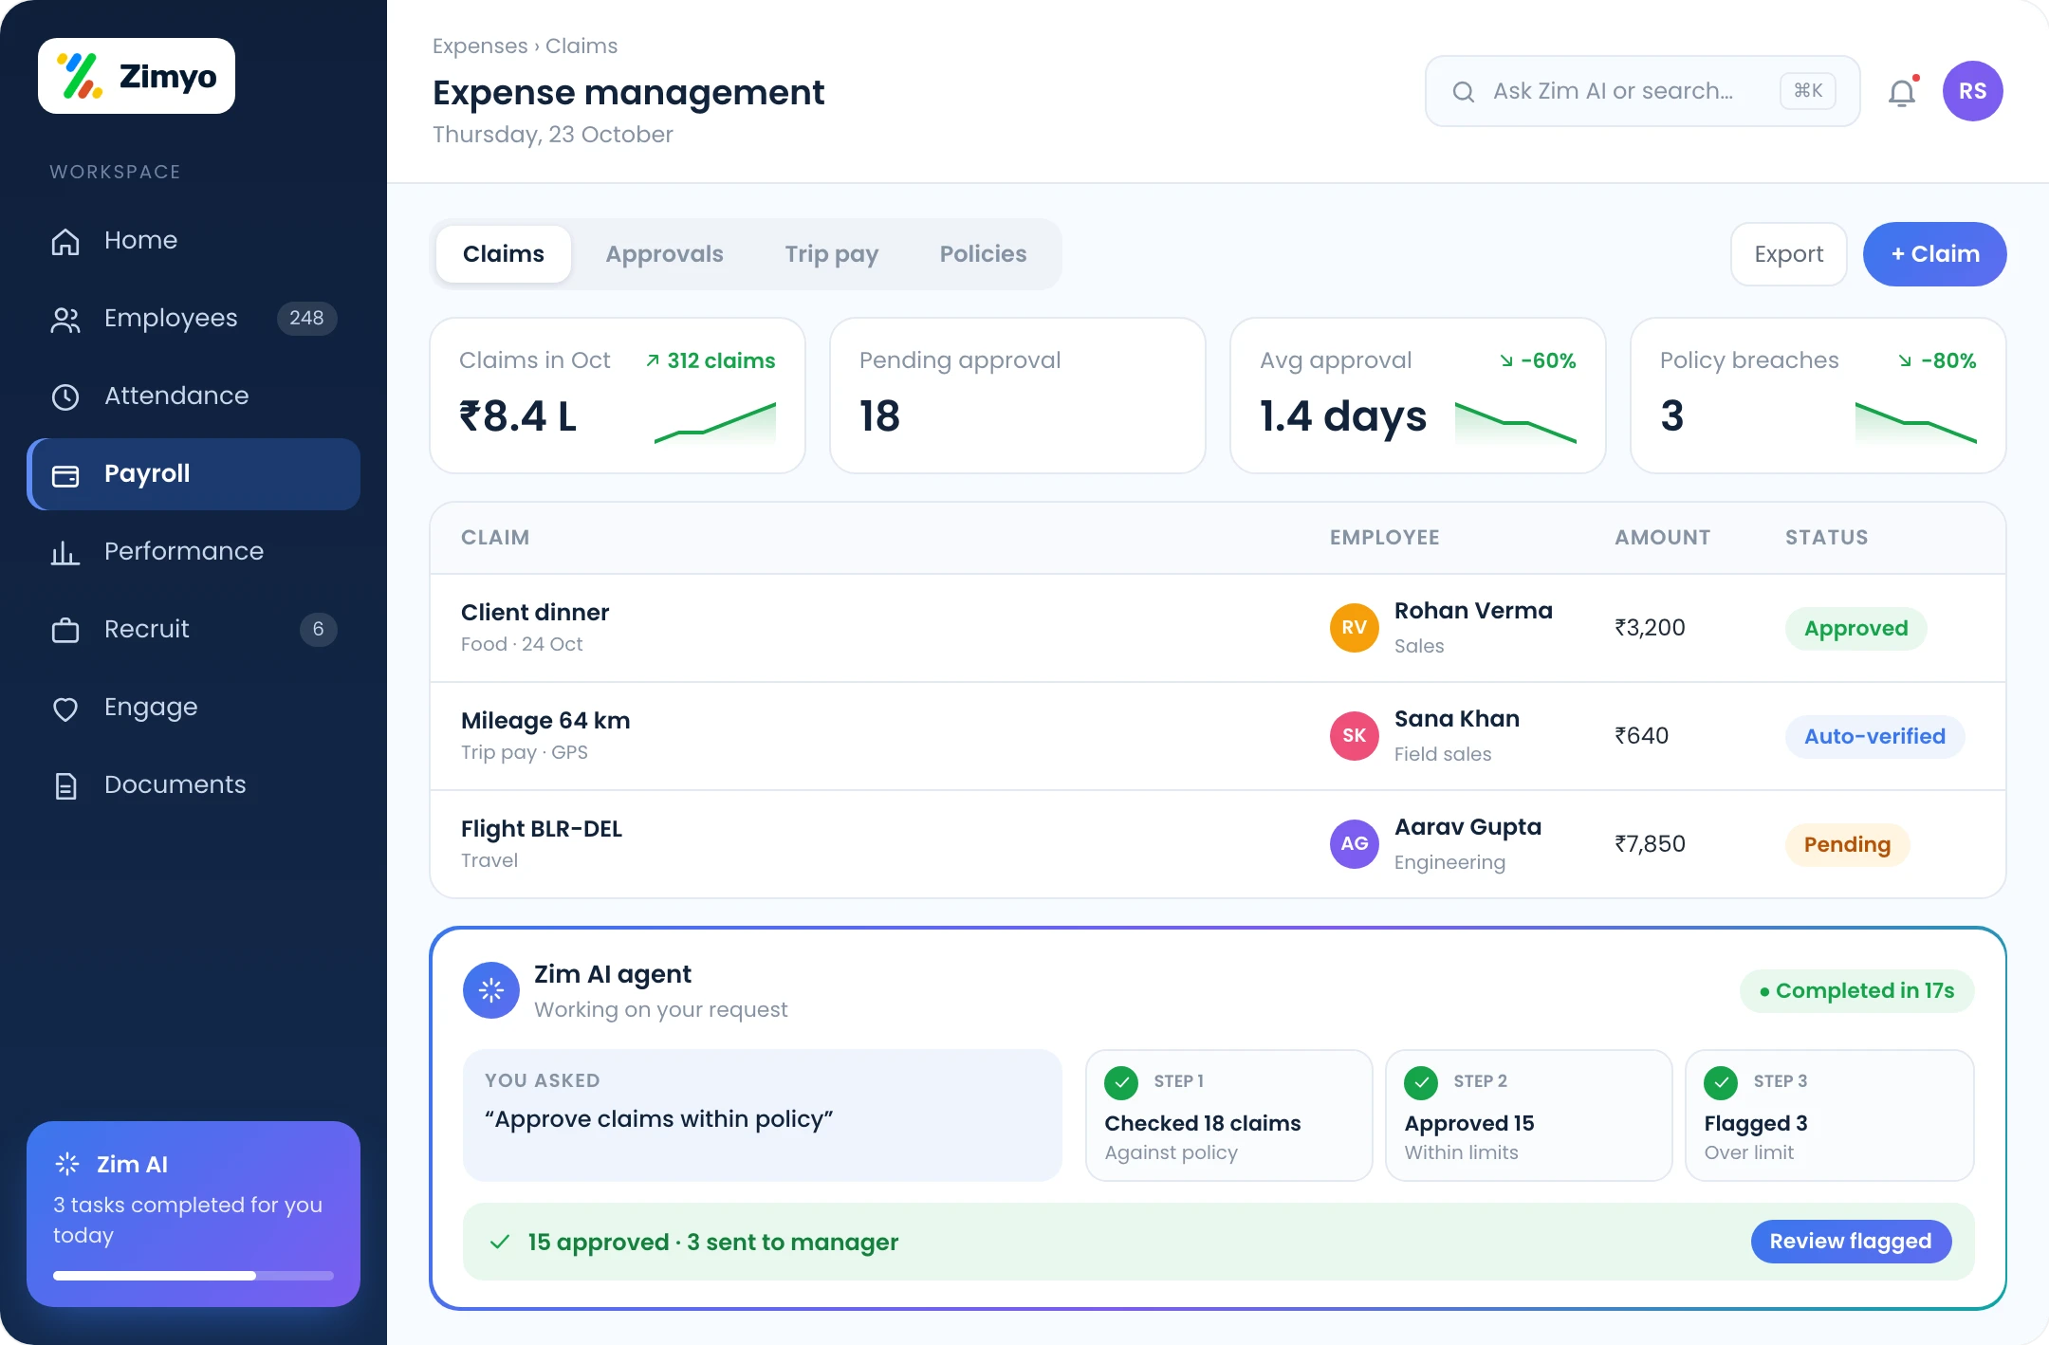Open the Mileage 64 km claim
The image size is (2049, 1345).
(1218, 736)
